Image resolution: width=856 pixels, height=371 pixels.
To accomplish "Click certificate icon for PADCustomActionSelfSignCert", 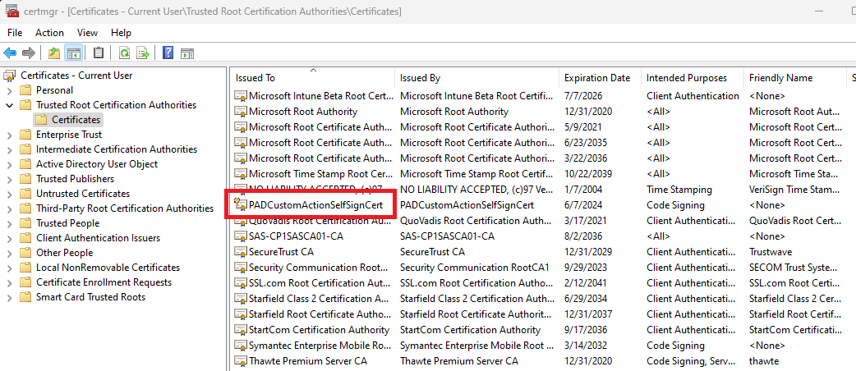I will (x=240, y=205).
